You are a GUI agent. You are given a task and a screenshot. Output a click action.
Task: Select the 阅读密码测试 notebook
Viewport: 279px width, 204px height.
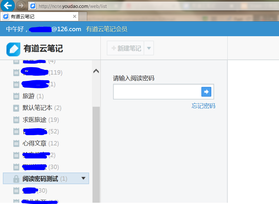click(46, 178)
